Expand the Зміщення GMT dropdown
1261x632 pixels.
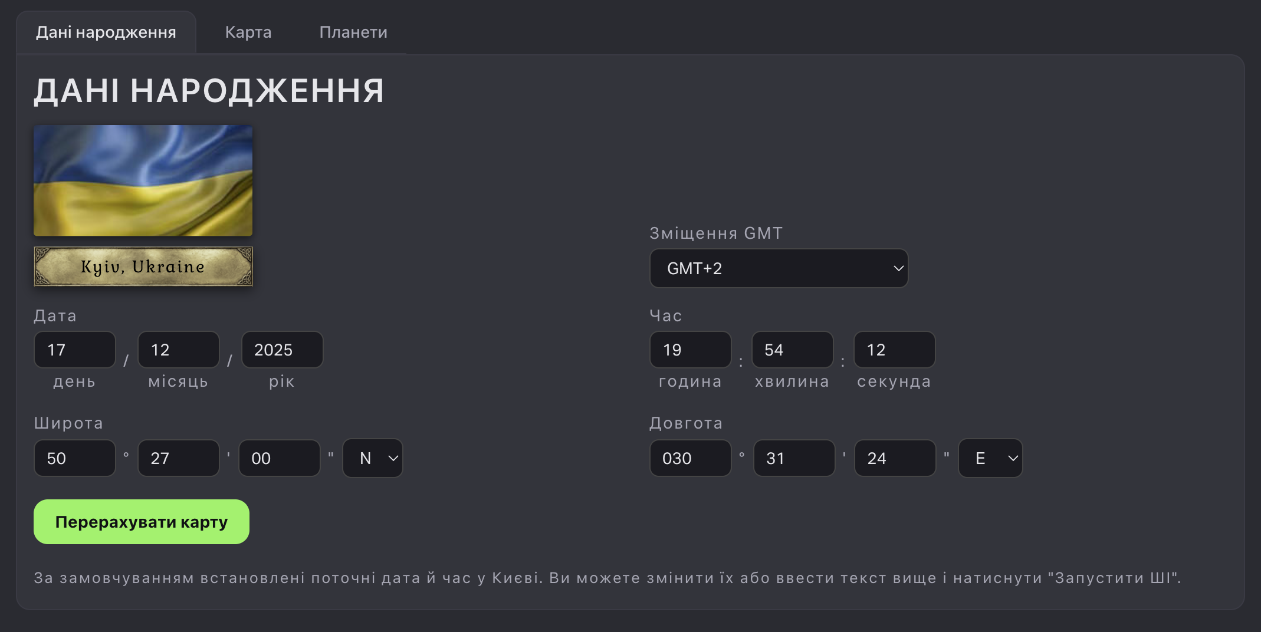779,268
